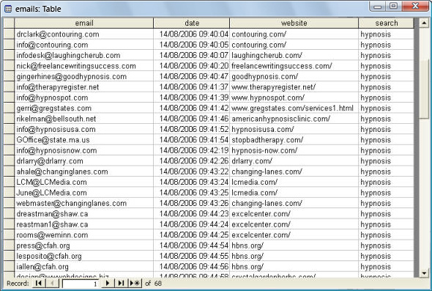Screen dimensions: 432x291
Task: Select the row for drclark@contouring.com
Action: click(9, 34)
